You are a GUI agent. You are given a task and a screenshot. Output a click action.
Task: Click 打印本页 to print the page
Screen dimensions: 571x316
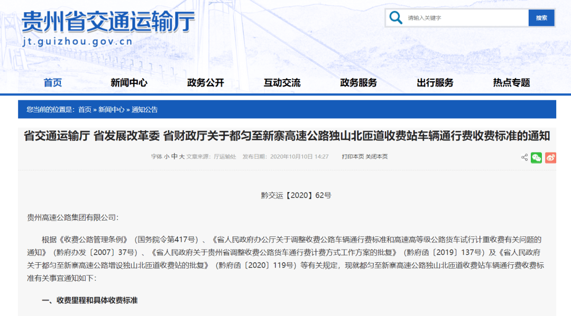pyautogui.click(x=353, y=157)
